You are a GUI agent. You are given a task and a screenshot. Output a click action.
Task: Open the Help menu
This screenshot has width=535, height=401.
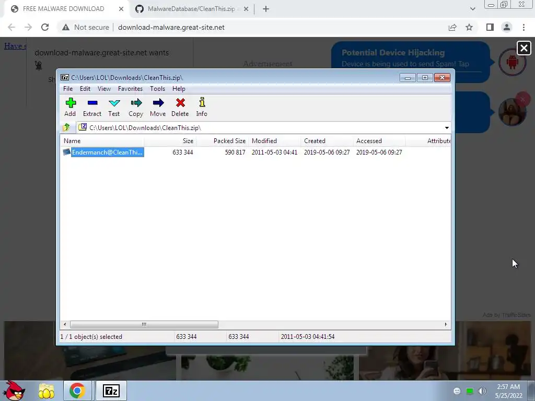pos(179,89)
